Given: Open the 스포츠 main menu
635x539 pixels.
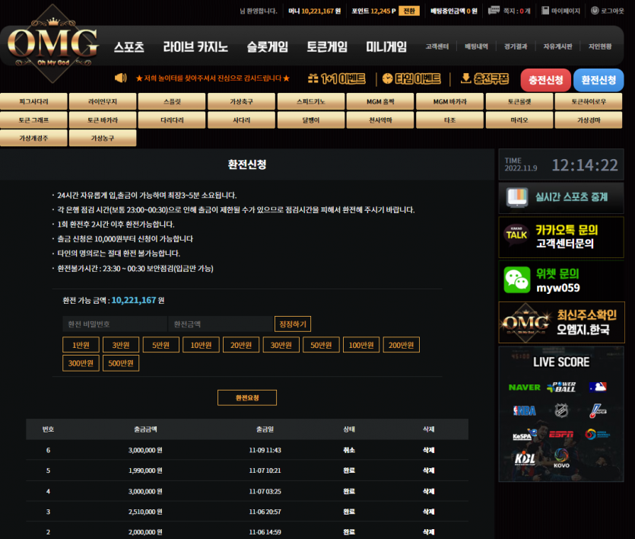Looking at the screenshot, I should [129, 47].
